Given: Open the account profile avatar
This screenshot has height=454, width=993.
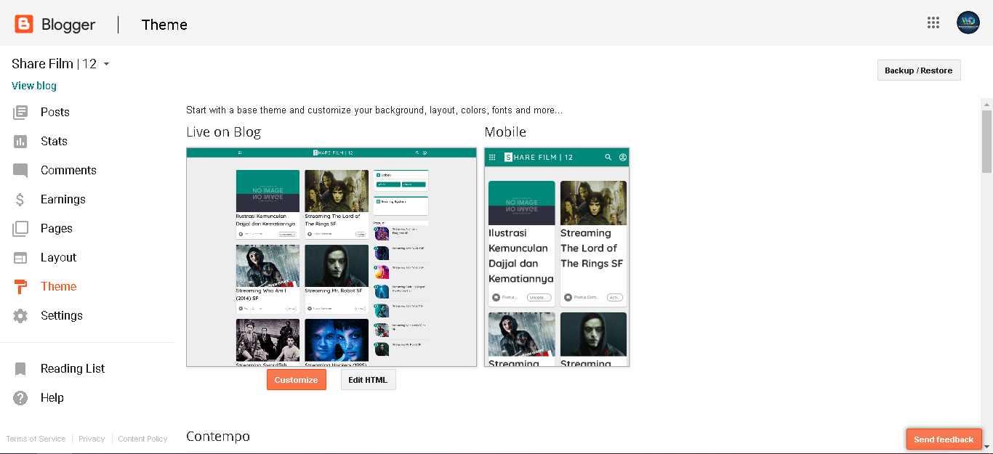Looking at the screenshot, I should pos(968,23).
